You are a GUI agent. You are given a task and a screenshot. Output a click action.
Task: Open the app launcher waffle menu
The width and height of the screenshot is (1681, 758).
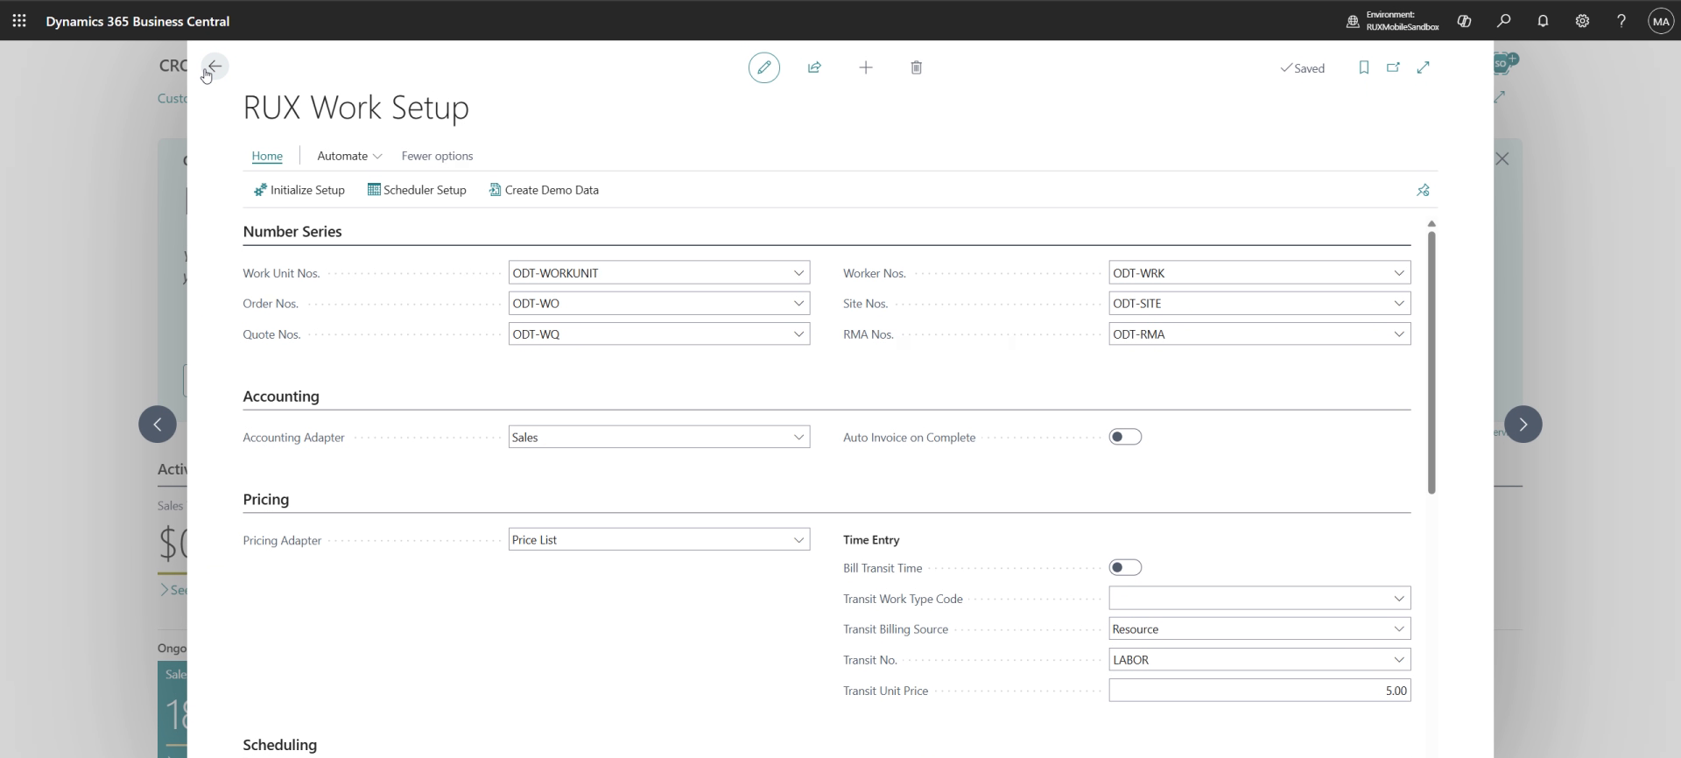pos(19,21)
